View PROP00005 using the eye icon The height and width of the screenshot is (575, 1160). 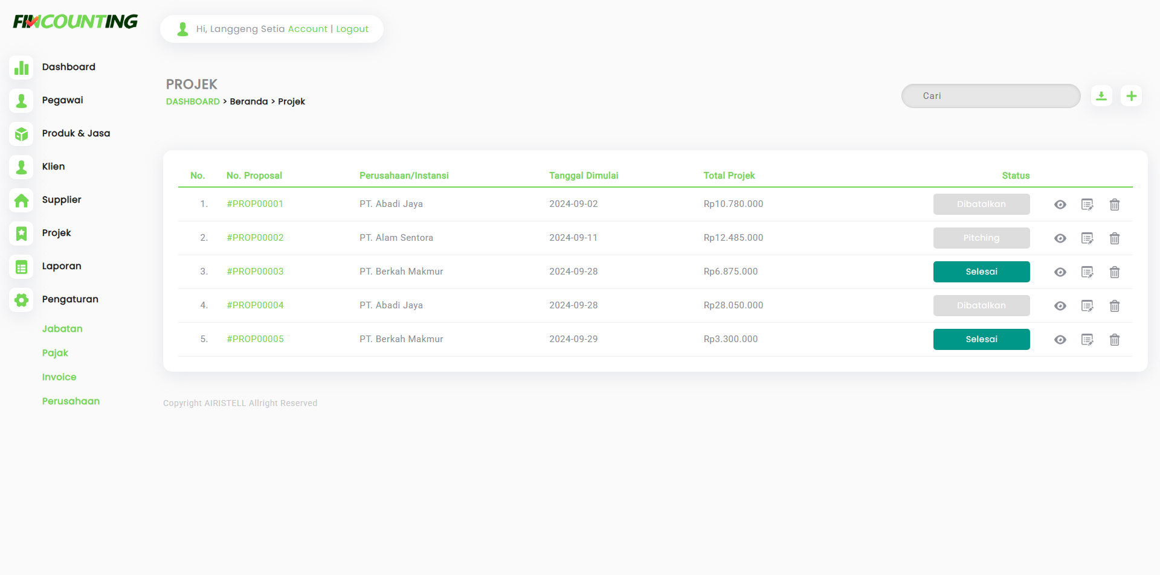click(x=1060, y=340)
